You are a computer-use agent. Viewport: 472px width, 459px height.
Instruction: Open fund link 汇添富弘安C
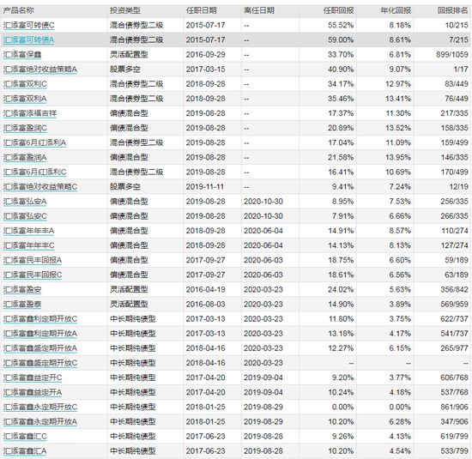(25, 216)
